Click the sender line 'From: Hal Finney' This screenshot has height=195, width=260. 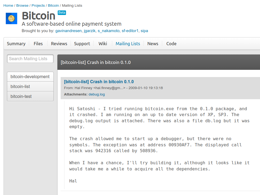[x=113, y=88]
